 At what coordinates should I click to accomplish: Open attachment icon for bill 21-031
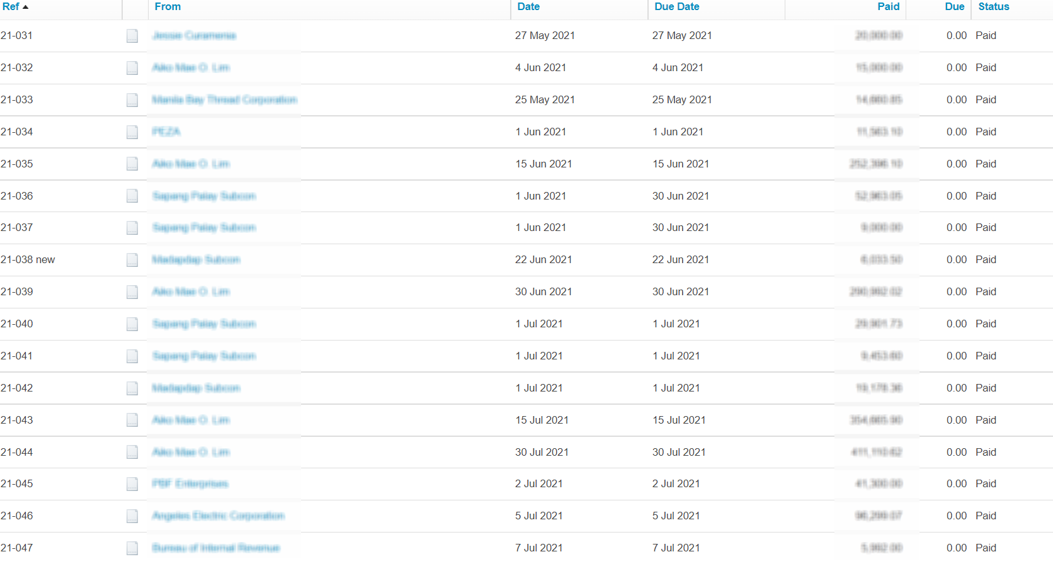(x=132, y=36)
